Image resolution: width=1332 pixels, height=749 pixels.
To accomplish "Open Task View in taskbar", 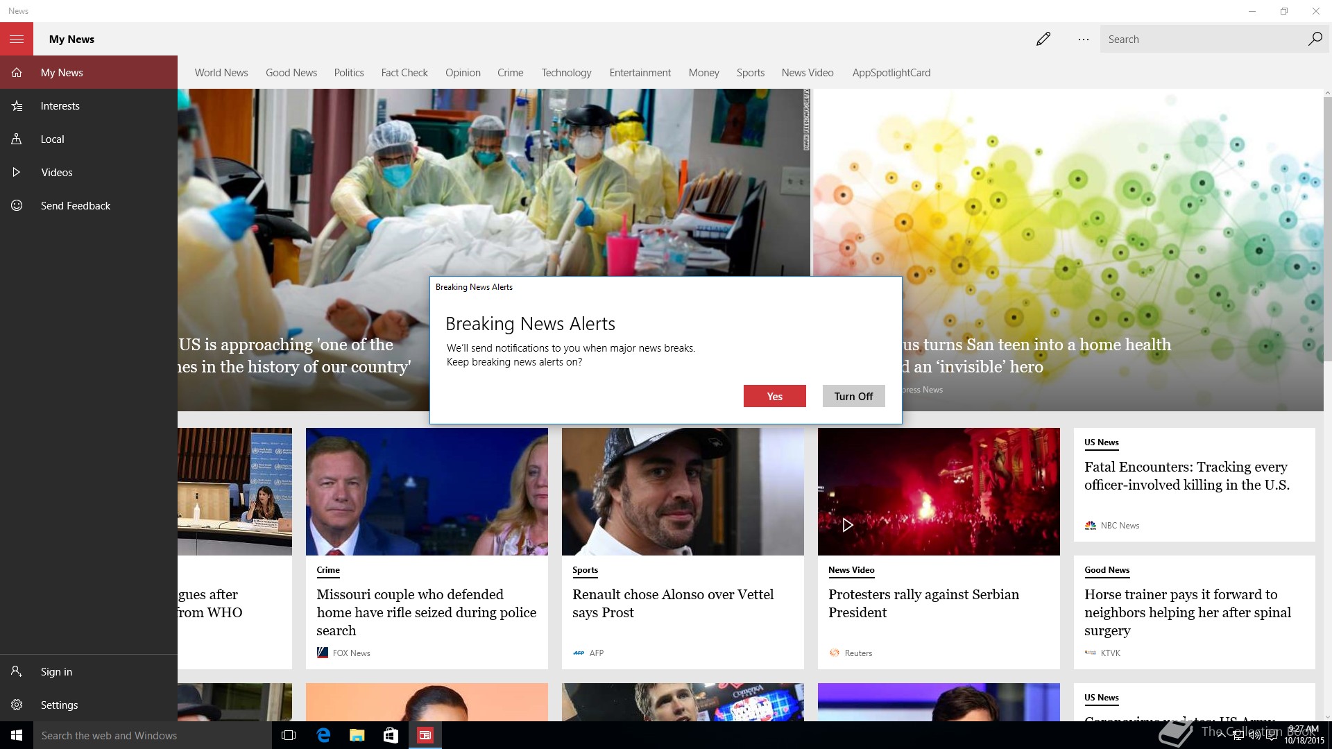I will click(x=289, y=735).
